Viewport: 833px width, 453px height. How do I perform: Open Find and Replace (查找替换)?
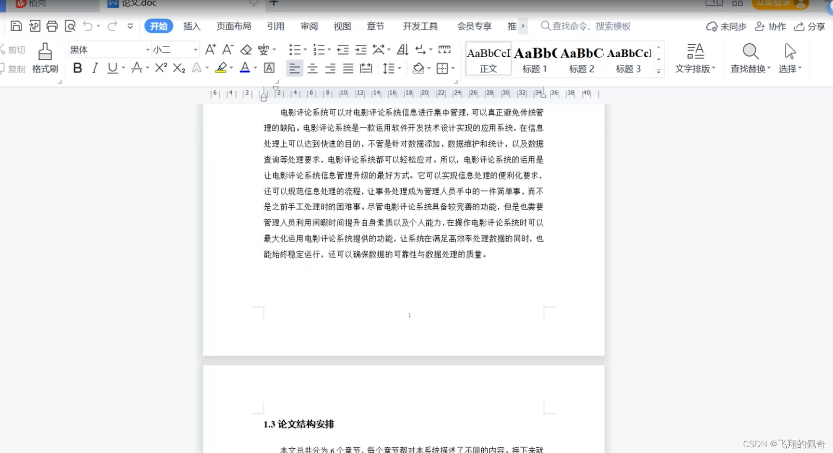(750, 58)
